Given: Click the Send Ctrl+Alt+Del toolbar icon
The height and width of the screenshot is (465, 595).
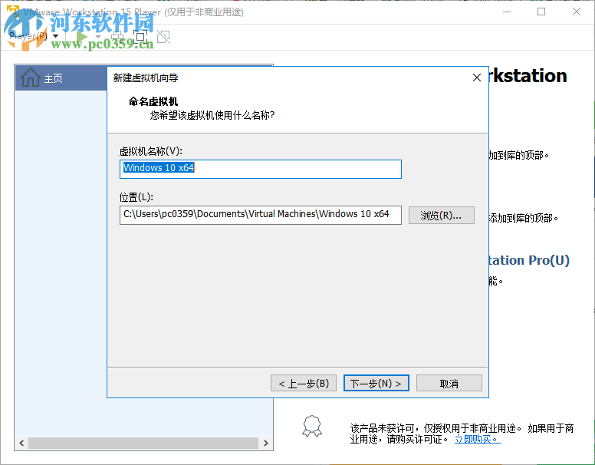Looking at the screenshot, I should click(117, 37).
